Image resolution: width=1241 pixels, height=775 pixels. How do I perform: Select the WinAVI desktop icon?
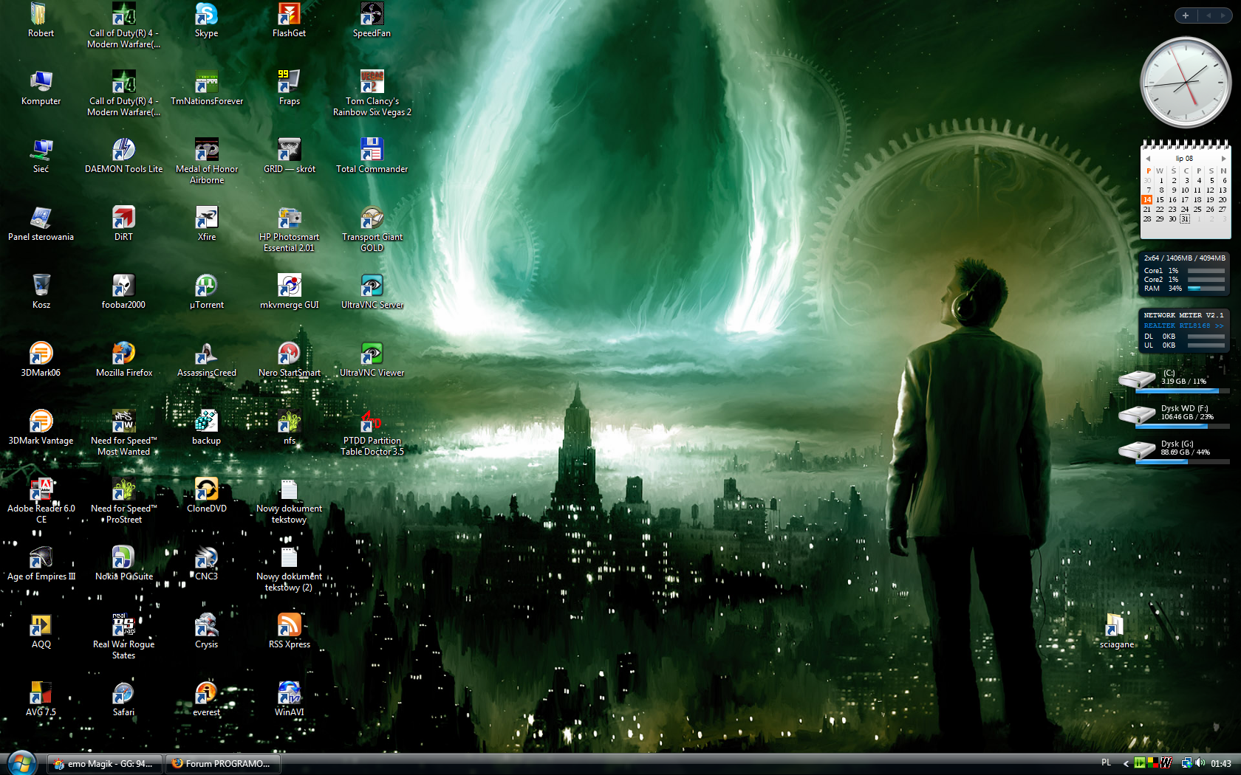coord(289,700)
